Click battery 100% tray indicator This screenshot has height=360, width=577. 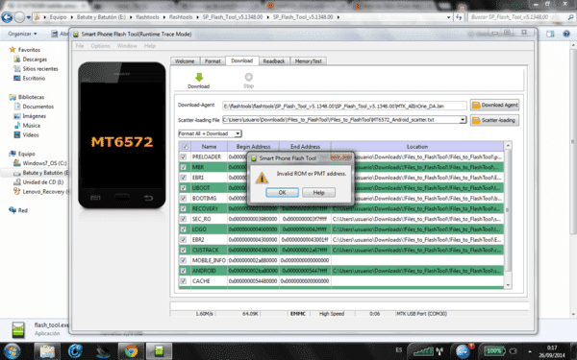(x=494, y=350)
